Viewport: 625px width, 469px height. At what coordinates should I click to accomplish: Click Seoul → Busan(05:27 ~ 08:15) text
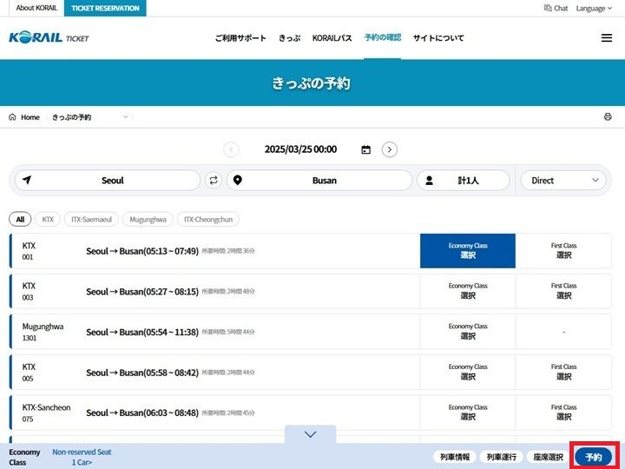[142, 292]
